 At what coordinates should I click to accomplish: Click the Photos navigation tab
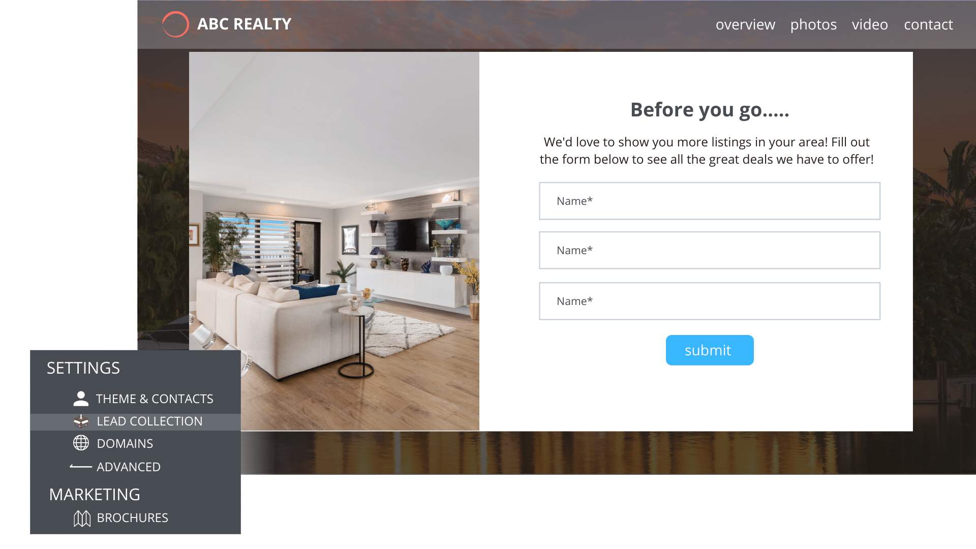point(813,24)
